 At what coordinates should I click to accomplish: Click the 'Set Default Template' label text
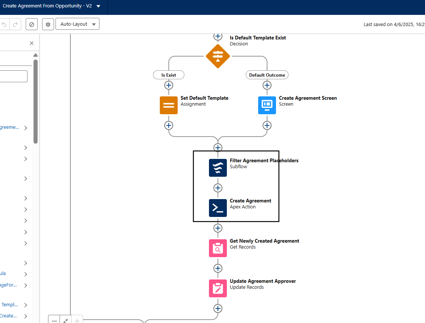tap(204, 98)
